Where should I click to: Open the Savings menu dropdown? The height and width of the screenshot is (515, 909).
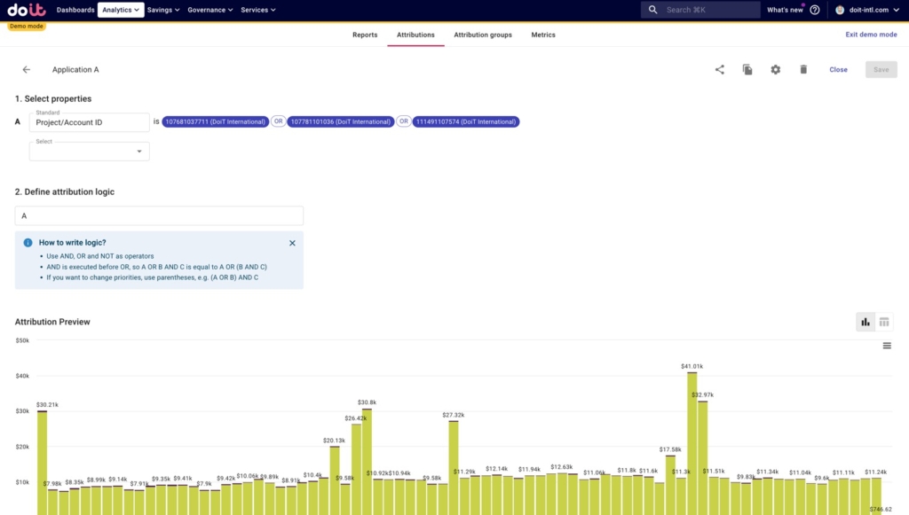point(163,10)
